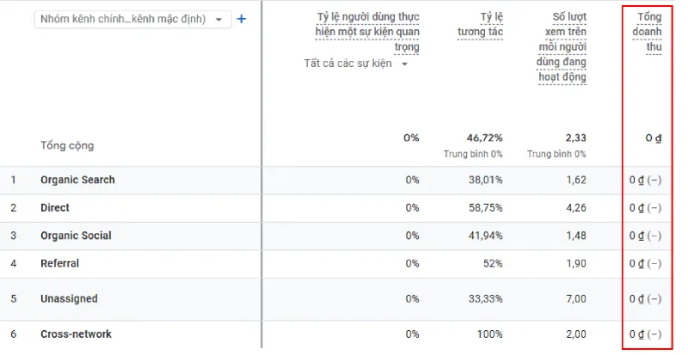Expand the 'Tất cả các sự kiện' dropdown
This screenshot has width=688, height=355.
tap(356, 63)
